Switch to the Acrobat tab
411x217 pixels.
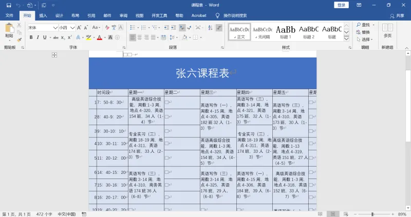pos(199,15)
